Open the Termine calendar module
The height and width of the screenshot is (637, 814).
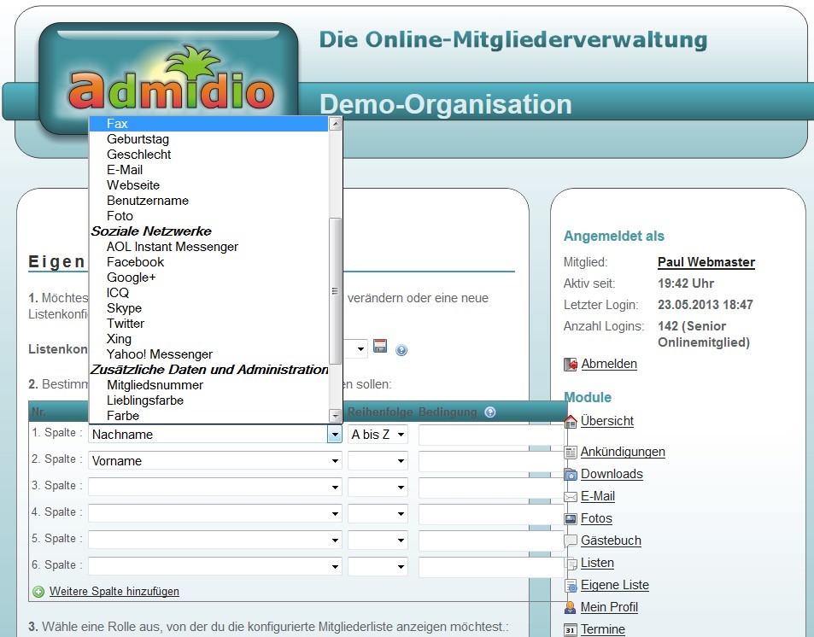point(603,629)
